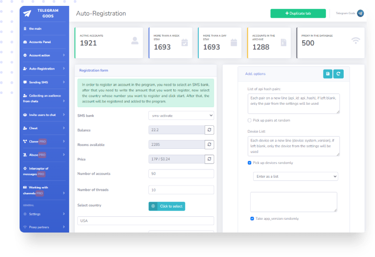Open Accounts Panel menu item
375x257 pixels.
coord(40,42)
